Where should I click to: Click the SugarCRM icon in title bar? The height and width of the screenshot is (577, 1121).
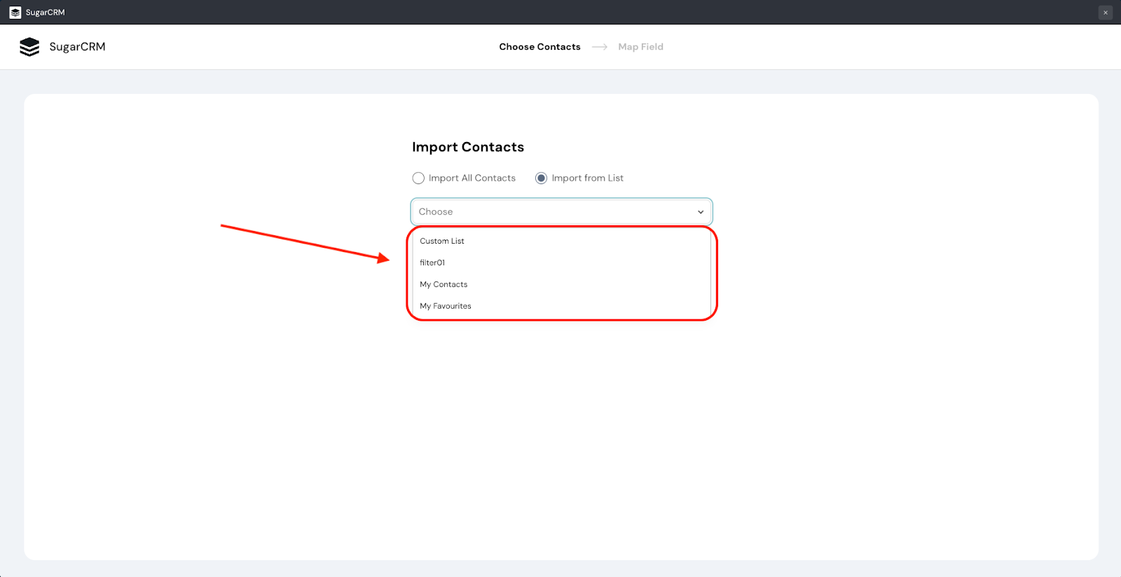(15, 13)
